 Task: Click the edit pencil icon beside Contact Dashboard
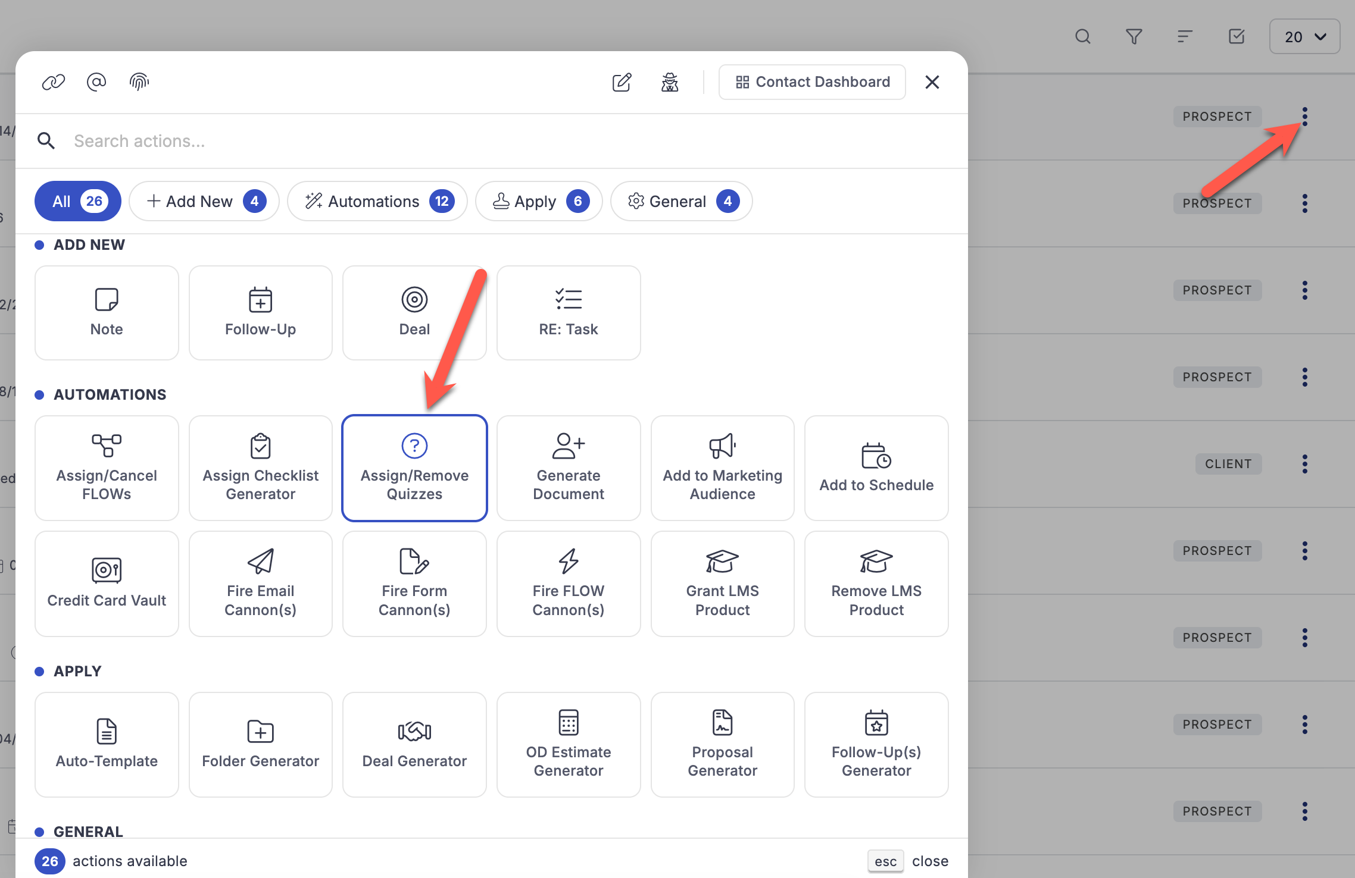tap(622, 82)
